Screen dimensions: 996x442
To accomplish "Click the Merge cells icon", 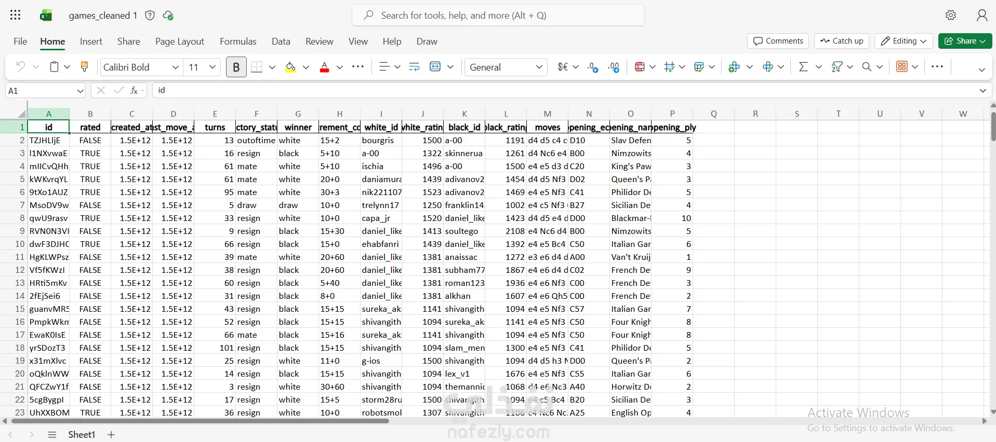I will tap(435, 67).
